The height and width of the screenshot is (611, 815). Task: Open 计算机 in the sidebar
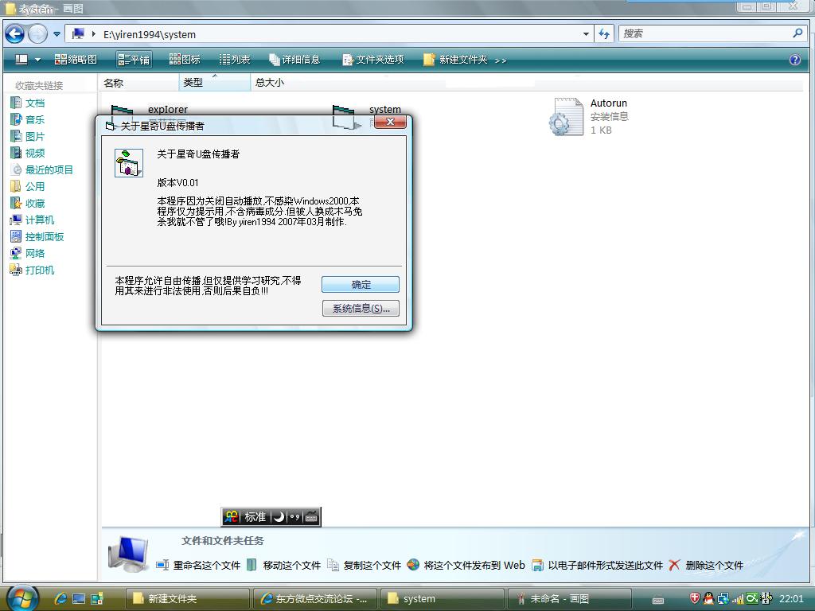[32, 220]
